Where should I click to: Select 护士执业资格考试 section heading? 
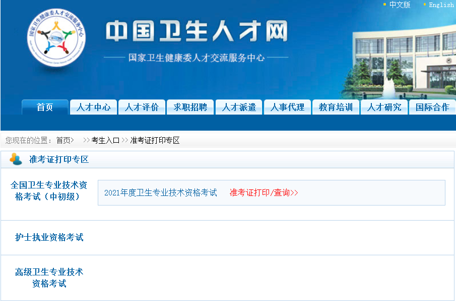pyautogui.click(x=49, y=237)
